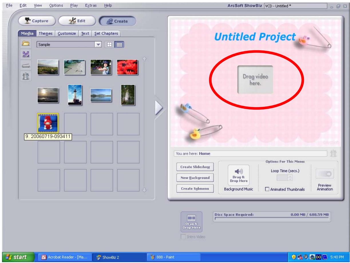Switch to large thumbnail view icon
Screen dimensions: 350x263
[x=110, y=45]
